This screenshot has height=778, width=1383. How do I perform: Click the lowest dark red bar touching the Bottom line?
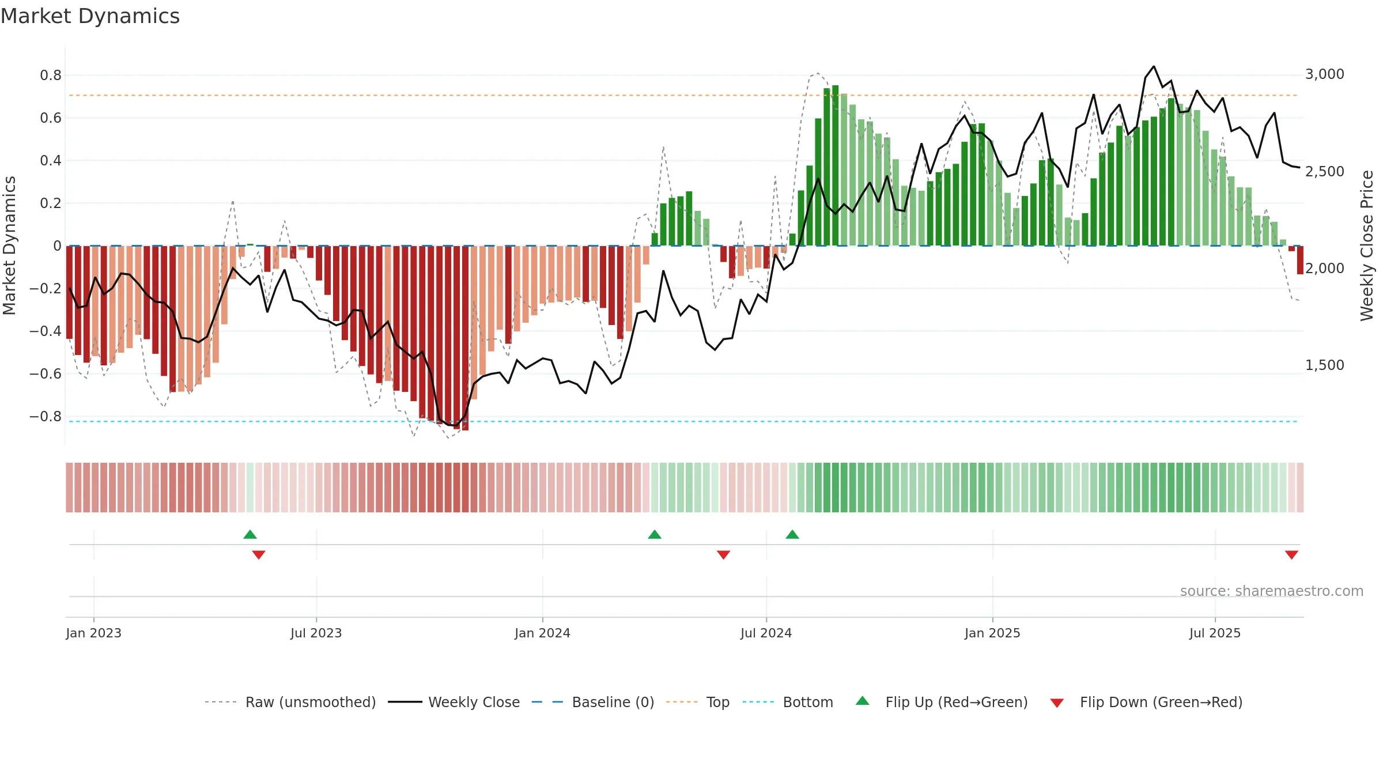pyautogui.click(x=465, y=338)
